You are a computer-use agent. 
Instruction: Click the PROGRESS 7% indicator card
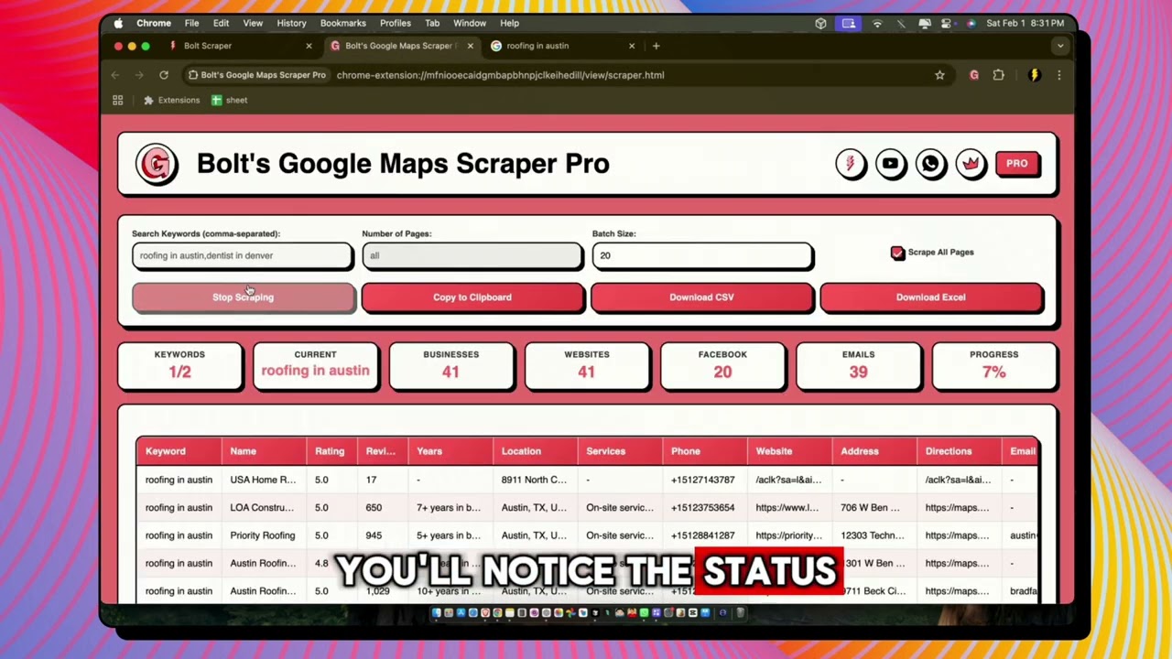[993, 365]
